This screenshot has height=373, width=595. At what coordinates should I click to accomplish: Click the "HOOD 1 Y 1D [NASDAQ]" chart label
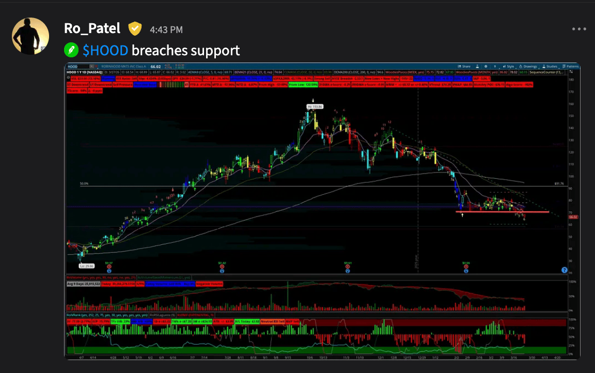coord(85,72)
